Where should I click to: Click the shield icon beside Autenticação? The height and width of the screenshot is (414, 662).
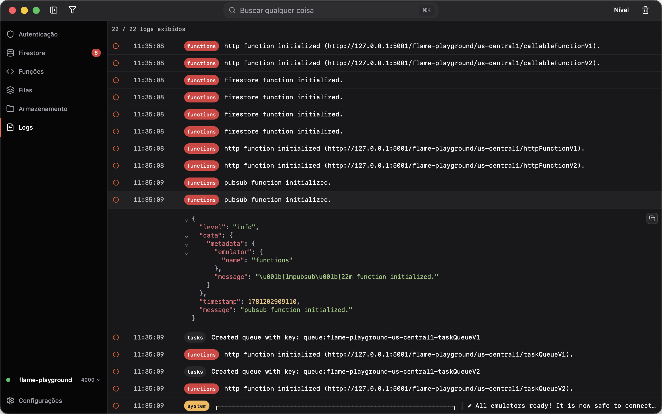click(x=10, y=34)
